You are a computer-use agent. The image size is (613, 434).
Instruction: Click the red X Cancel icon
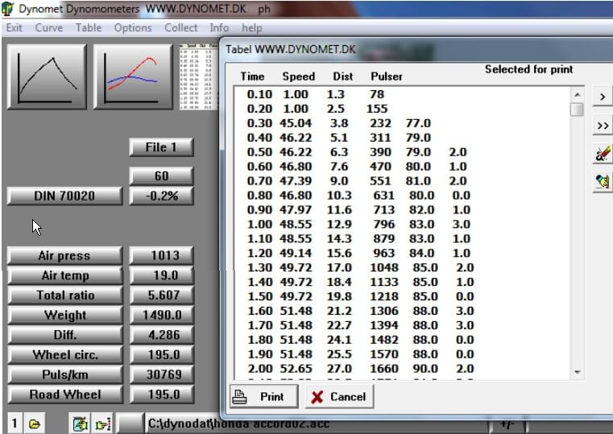coord(317,397)
